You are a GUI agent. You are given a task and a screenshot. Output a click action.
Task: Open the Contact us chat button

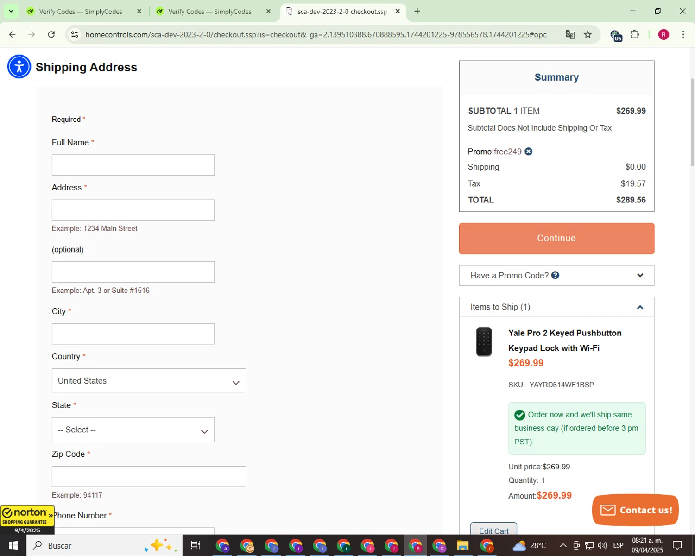pyautogui.click(x=635, y=510)
